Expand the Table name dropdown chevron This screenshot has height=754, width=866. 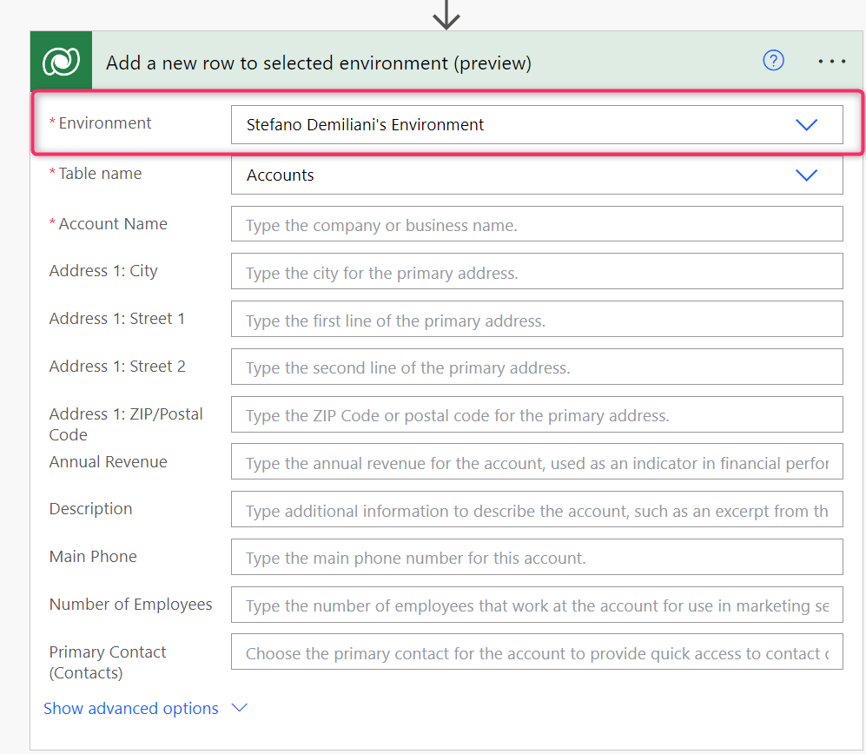tap(806, 175)
